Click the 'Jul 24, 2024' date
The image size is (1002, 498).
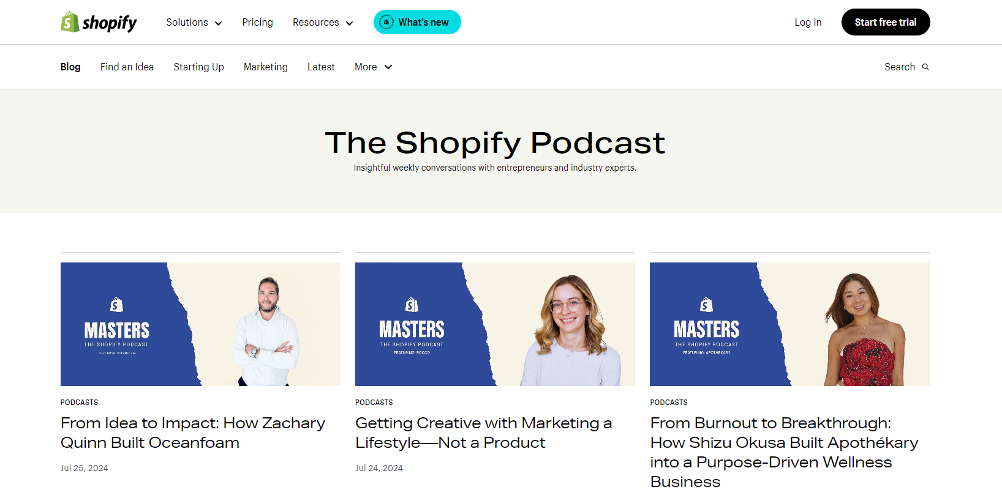379,468
